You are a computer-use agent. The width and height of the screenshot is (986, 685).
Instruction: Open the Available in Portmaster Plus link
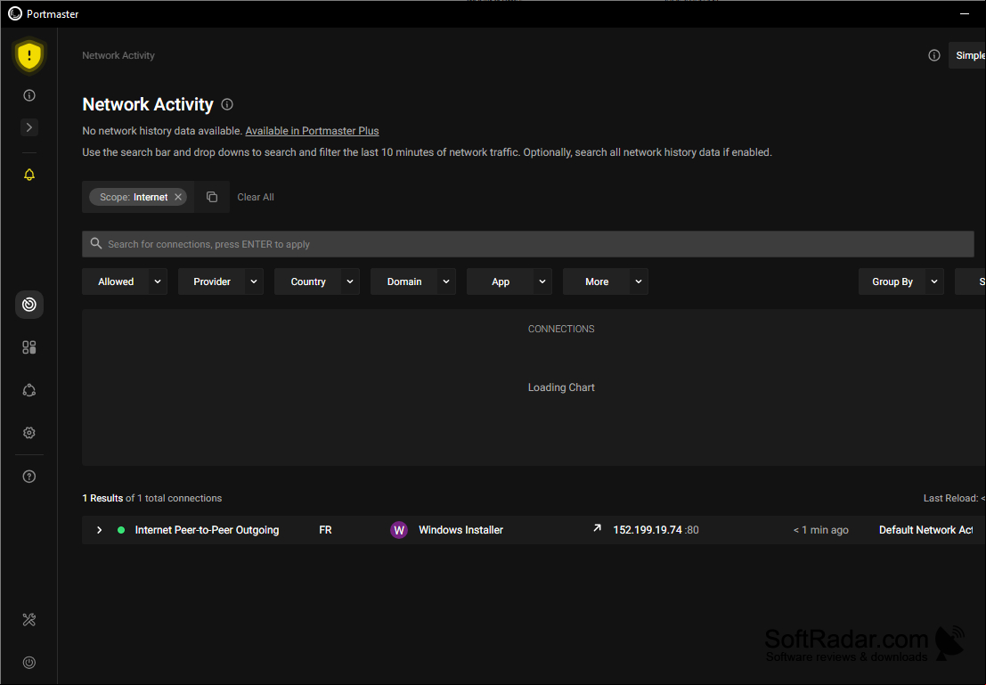tap(312, 131)
